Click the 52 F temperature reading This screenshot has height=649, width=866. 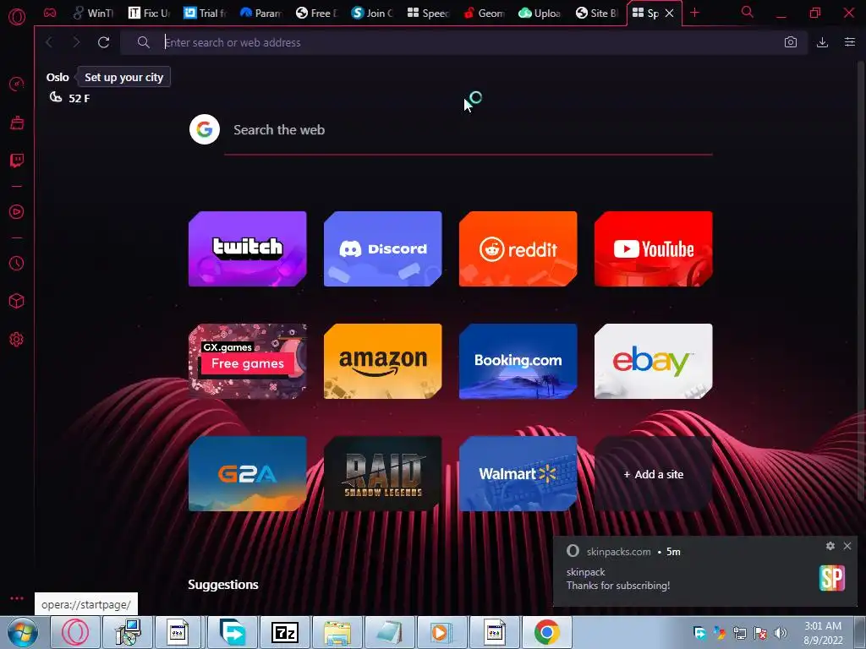79,98
